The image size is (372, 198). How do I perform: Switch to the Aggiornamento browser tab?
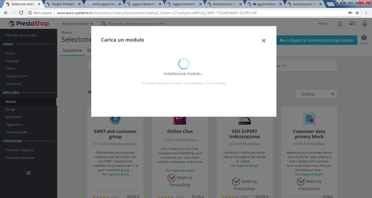click(x=184, y=4)
